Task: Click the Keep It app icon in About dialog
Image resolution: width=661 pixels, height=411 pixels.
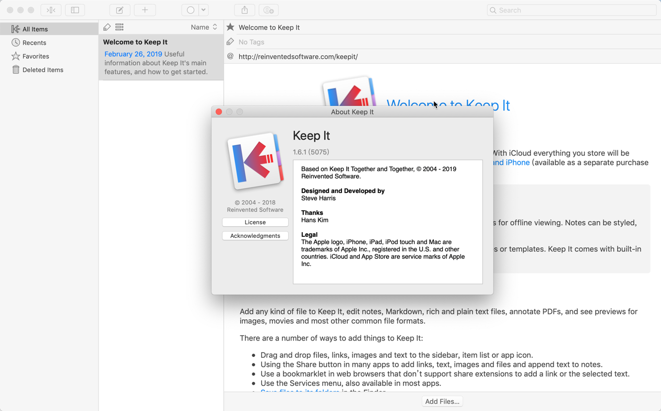Action: [255, 162]
